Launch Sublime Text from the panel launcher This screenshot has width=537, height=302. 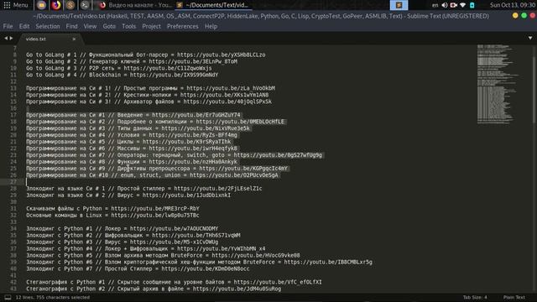pyautogui.click(x=70, y=5)
